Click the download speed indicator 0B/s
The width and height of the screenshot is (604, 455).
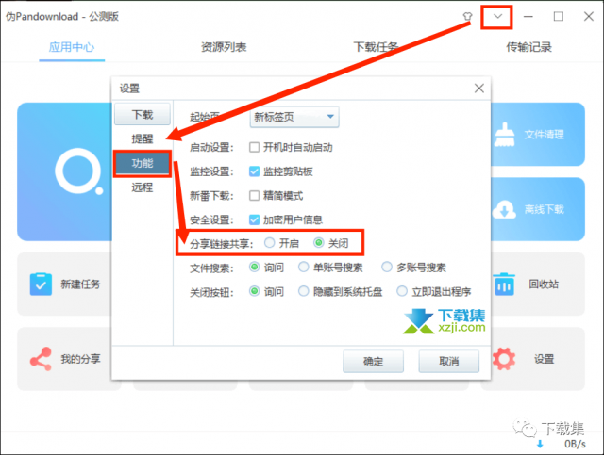pos(575,444)
